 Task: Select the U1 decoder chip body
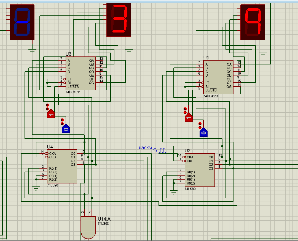218,77
